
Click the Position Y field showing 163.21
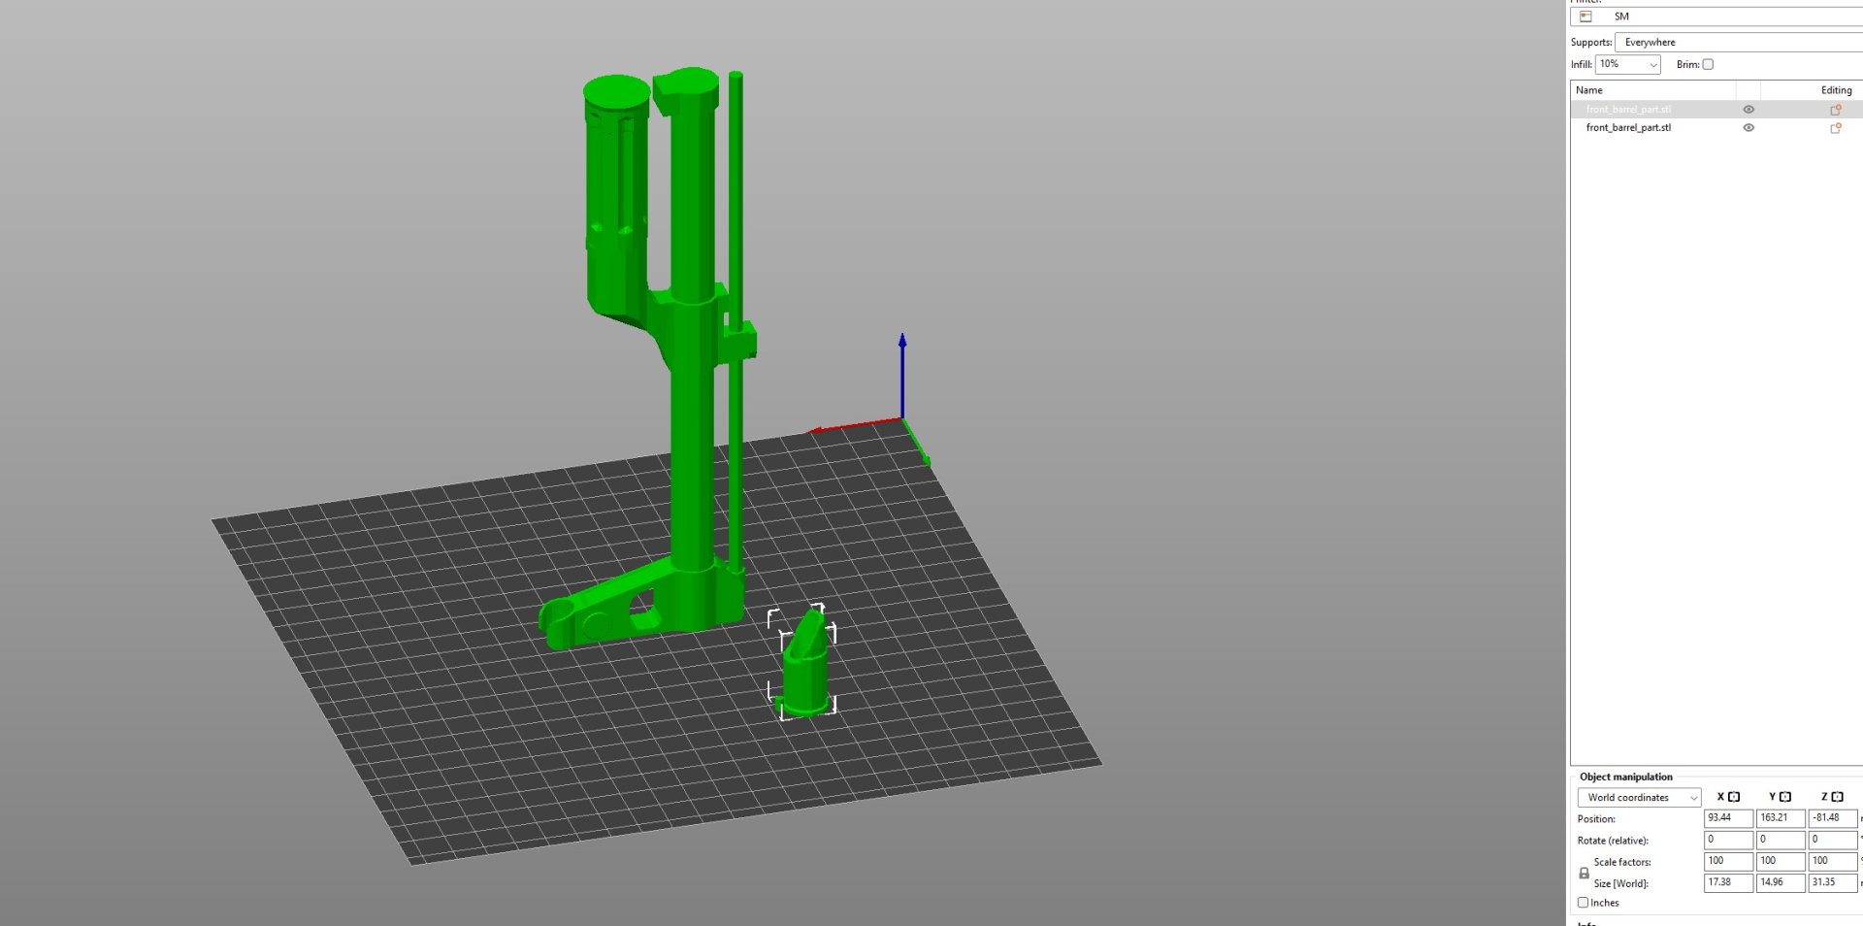click(1781, 818)
